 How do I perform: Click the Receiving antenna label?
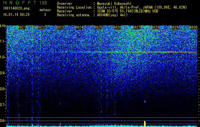73,15
